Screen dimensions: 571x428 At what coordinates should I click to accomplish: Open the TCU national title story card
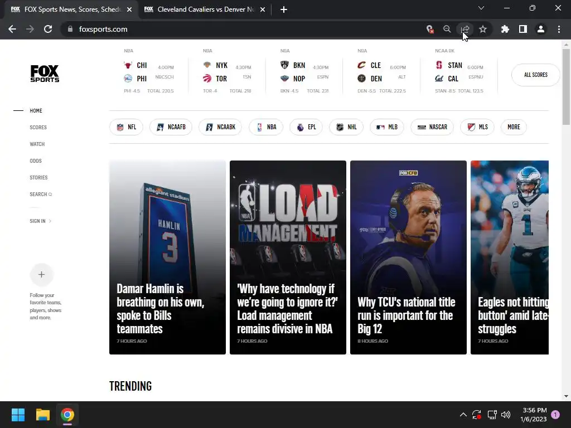(408, 257)
